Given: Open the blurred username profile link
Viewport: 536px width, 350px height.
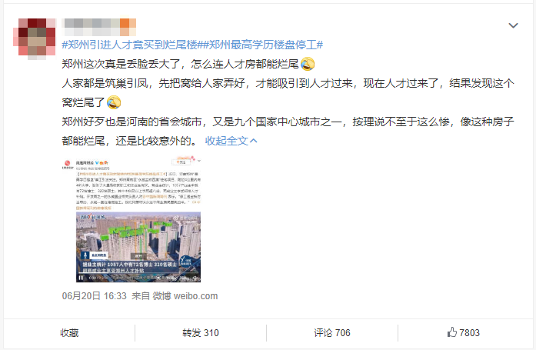Looking at the screenshot, I should click(x=92, y=28).
